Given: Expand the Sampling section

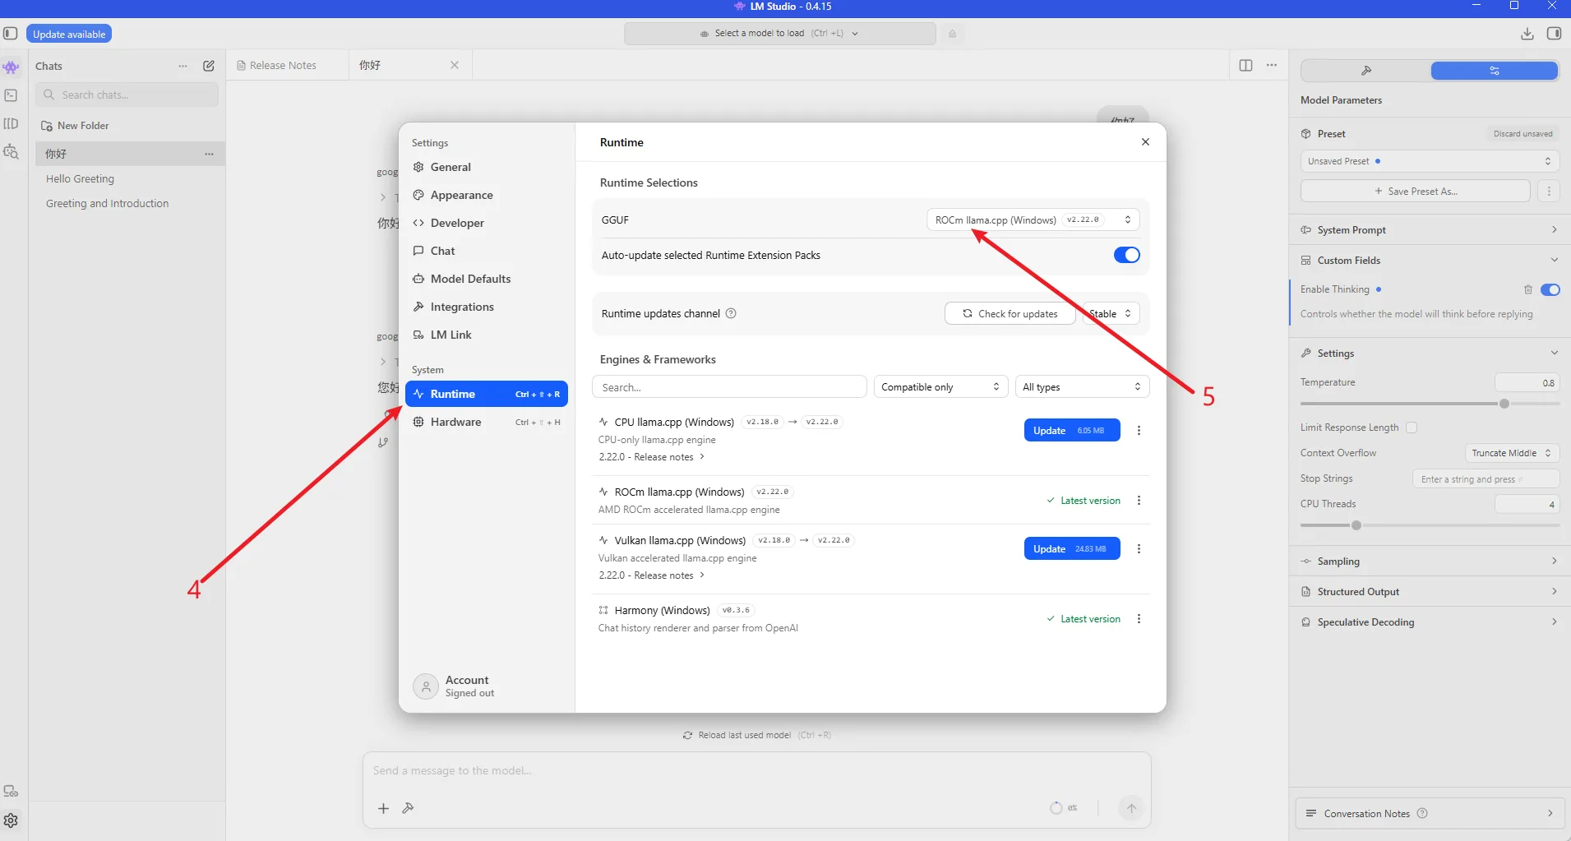Looking at the screenshot, I should tap(1430, 561).
